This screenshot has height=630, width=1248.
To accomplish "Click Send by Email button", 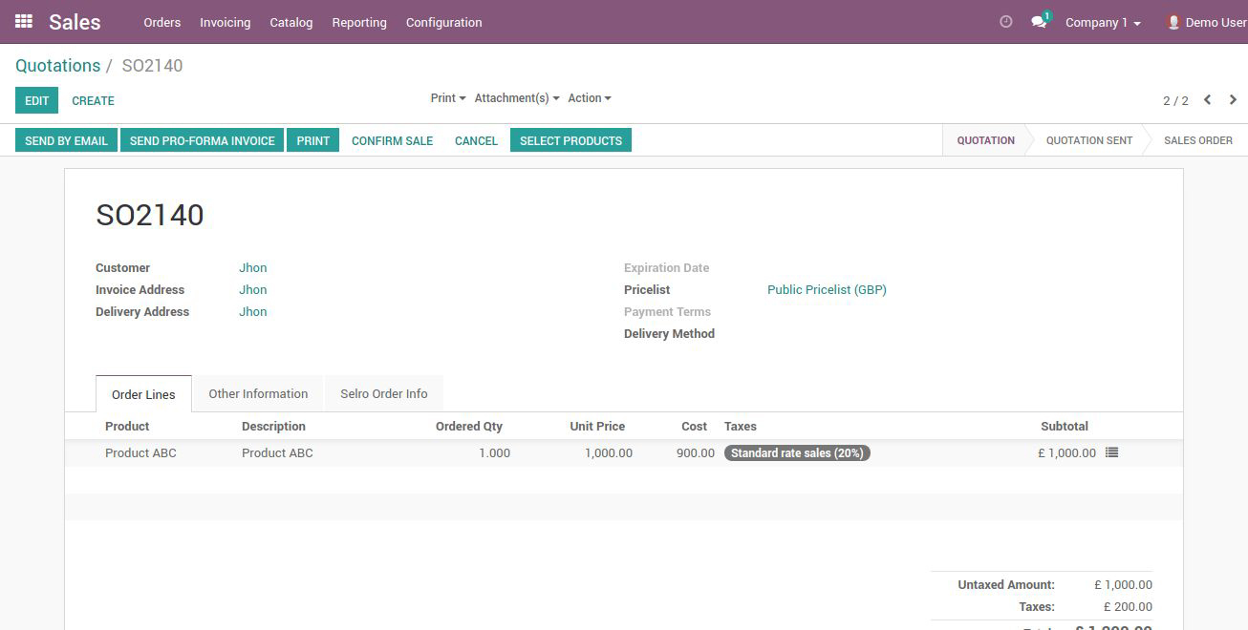I will click(66, 140).
